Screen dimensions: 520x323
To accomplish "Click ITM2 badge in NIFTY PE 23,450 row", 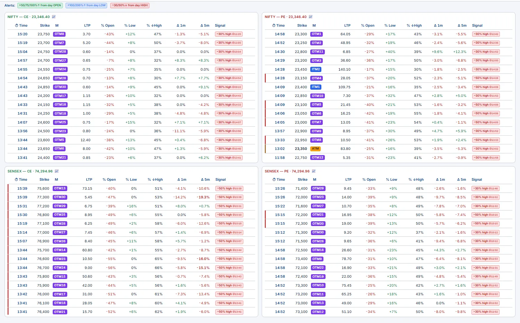I will tap(316, 69).
